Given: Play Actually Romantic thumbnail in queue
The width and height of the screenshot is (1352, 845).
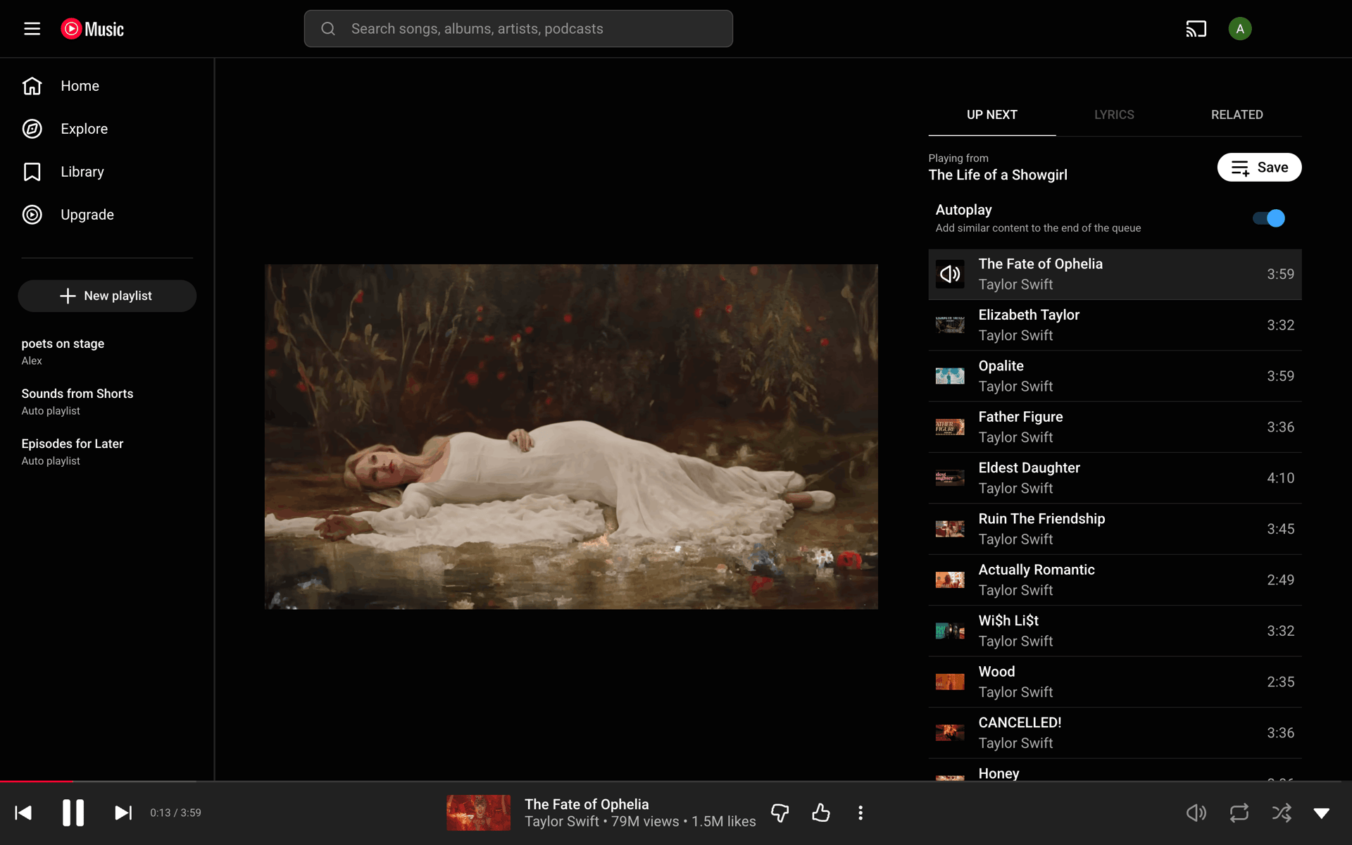Looking at the screenshot, I should [x=949, y=580].
